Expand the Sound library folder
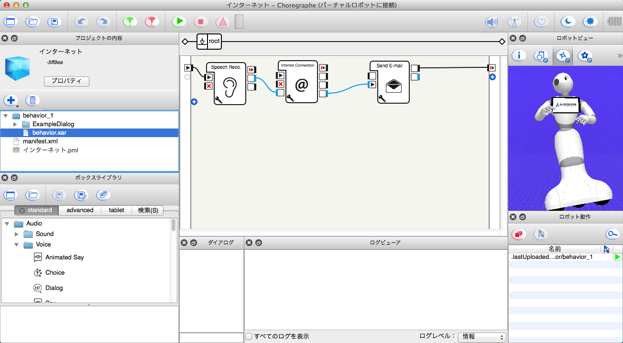 pos(16,234)
